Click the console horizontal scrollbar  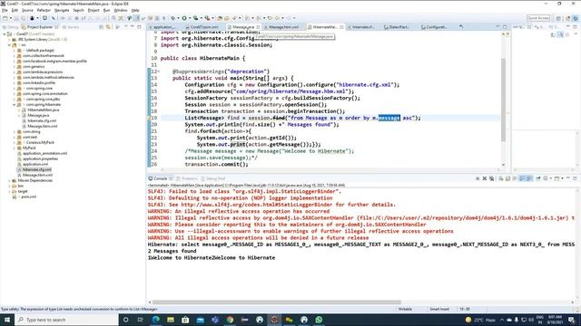[x=276, y=302]
